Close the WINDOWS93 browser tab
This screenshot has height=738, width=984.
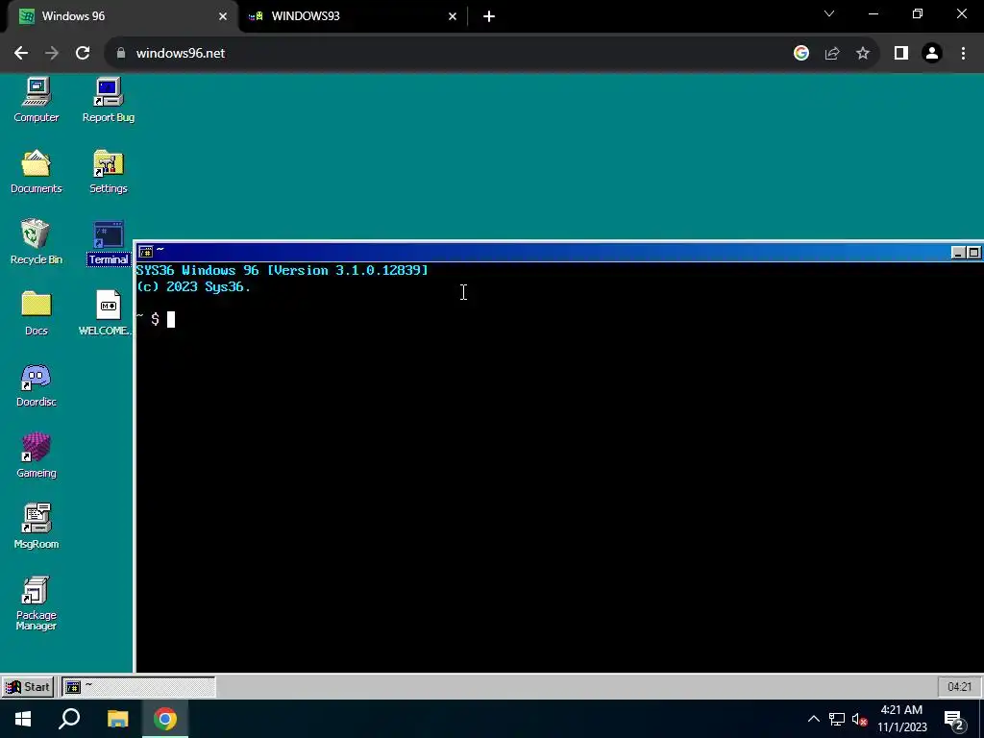coord(453,16)
